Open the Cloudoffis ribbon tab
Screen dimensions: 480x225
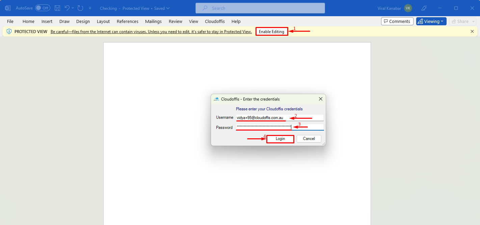(x=215, y=21)
